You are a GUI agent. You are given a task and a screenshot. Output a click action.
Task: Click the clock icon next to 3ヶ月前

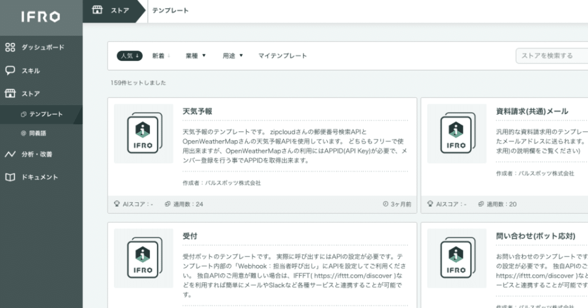(x=385, y=204)
